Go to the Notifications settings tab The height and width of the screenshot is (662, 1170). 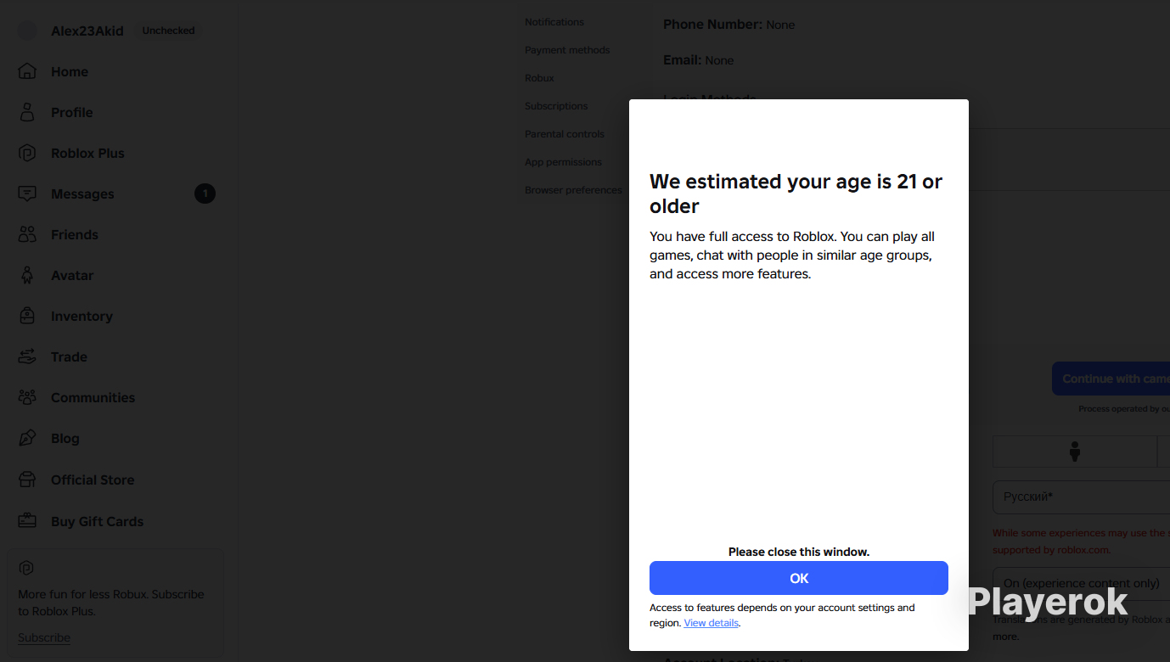[x=554, y=22]
